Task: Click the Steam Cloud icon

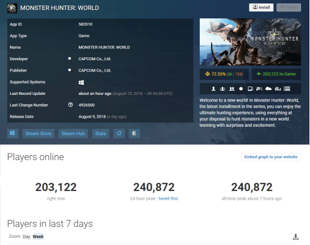Action: pyautogui.click(x=268, y=89)
